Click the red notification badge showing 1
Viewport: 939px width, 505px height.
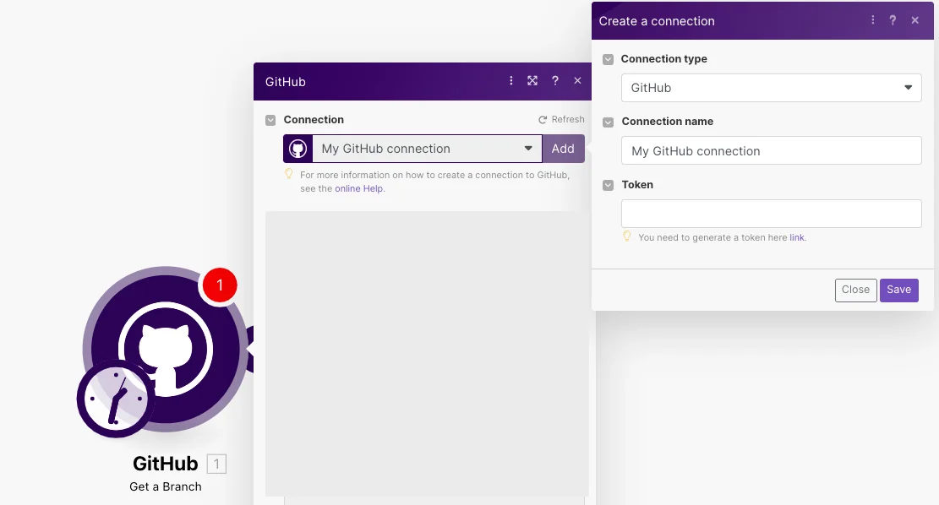220,285
